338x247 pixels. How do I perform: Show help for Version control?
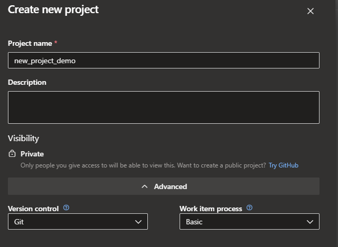tap(66, 208)
